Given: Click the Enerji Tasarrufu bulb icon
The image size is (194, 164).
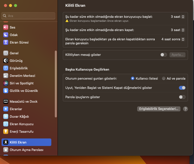Looking at the screenshot, I should click(6, 131).
